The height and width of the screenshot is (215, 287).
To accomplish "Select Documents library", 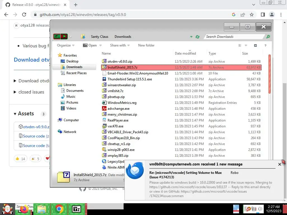I will [x=75, y=90].
